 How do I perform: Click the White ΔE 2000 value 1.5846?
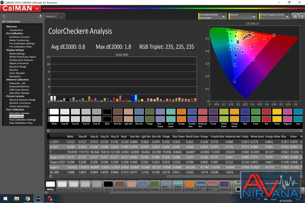tap(72, 172)
